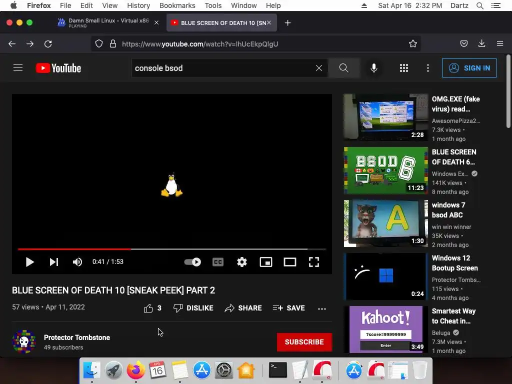Click the Protector Tombstone skull avatar

[x=24, y=341]
